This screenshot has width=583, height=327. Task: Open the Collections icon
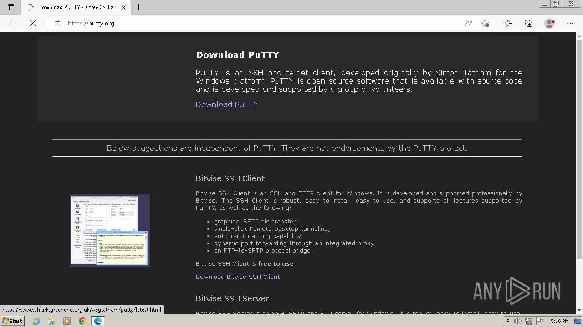click(x=528, y=23)
